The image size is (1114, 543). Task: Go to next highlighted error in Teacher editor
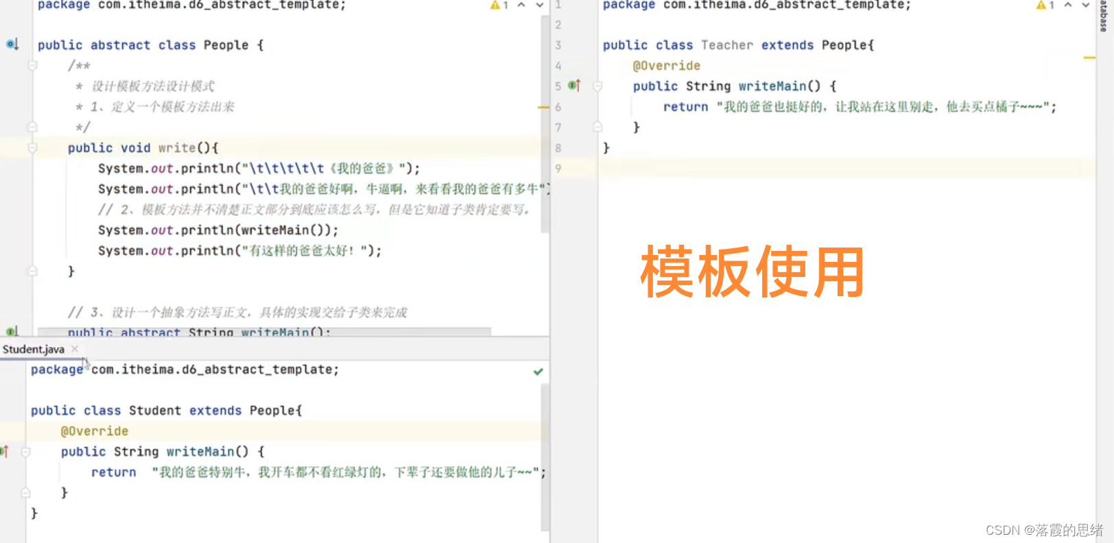pos(1086,5)
